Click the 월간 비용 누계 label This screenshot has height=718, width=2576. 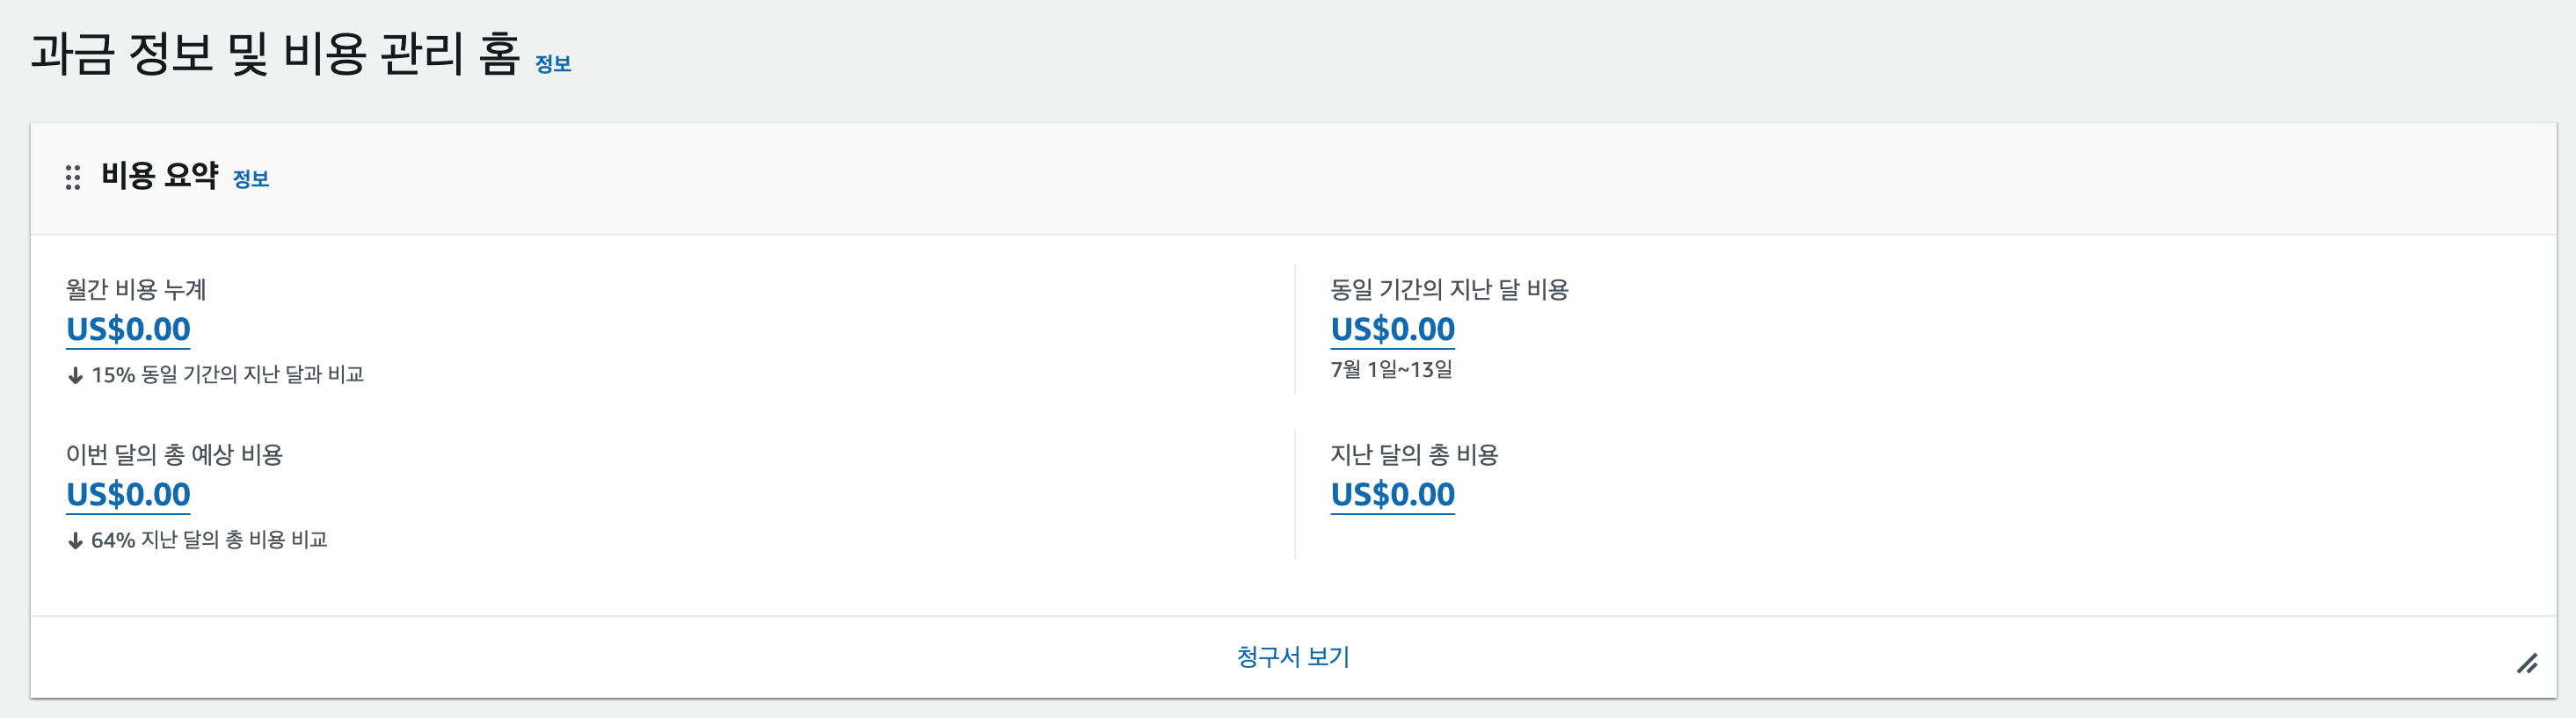tap(136, 290)
